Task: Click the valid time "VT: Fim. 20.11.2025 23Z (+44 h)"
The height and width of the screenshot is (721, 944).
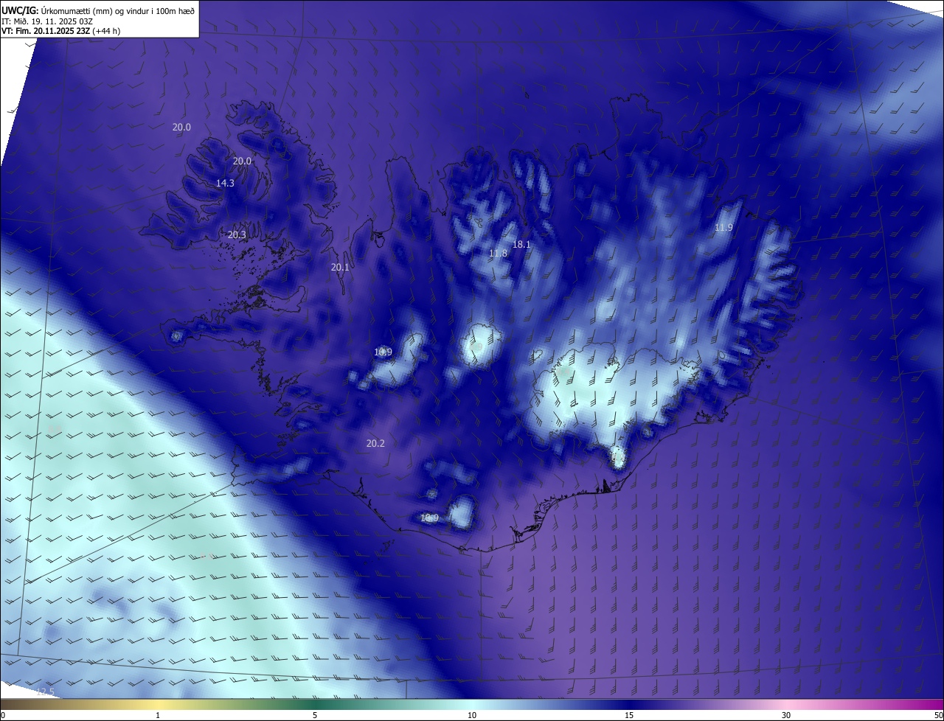Action: (x=61, y=31)
